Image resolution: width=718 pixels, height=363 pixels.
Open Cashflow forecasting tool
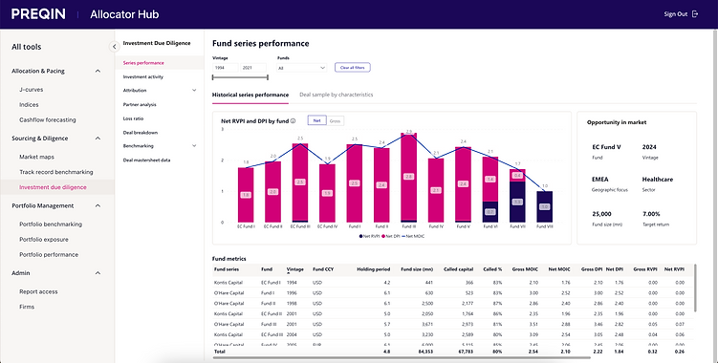point(48,120)
